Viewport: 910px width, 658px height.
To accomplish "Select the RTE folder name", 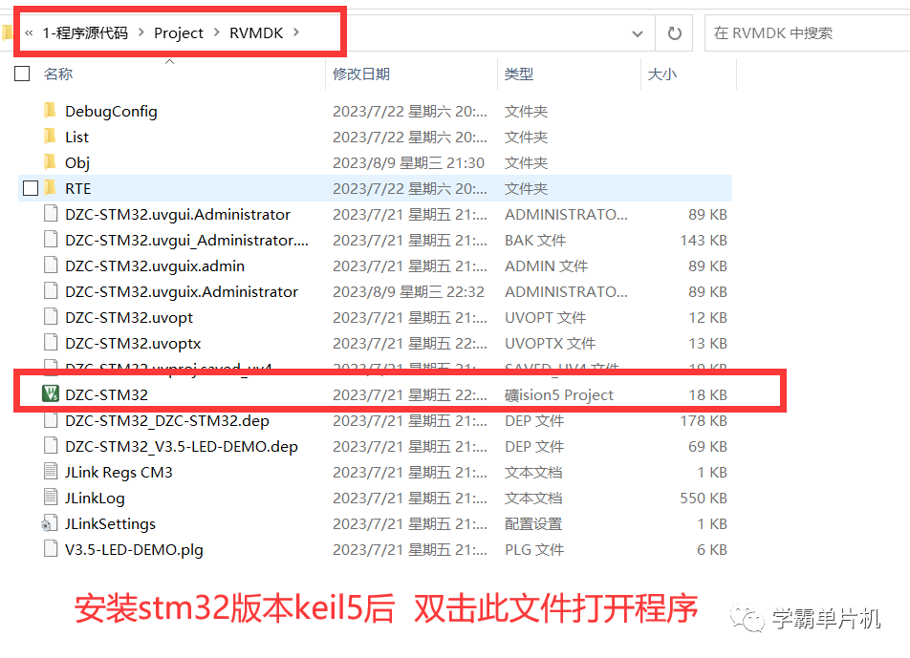I will pos(78,188).
